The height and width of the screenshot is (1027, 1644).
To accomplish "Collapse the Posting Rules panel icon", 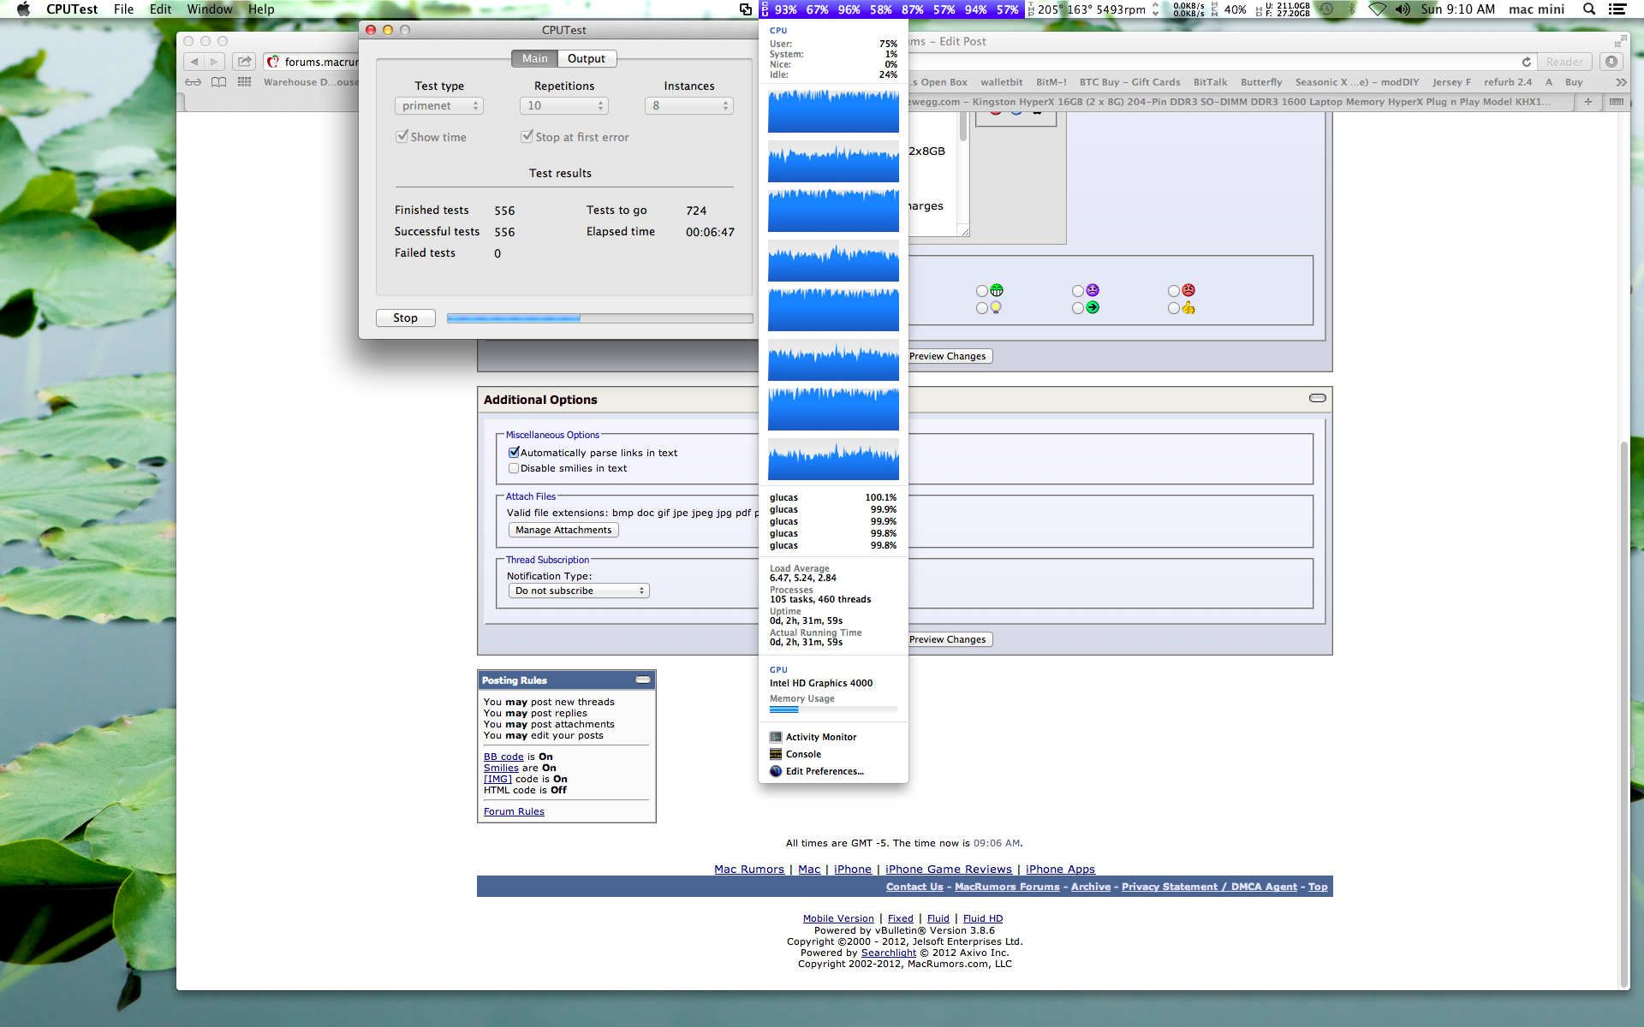I will coord(643,680).
